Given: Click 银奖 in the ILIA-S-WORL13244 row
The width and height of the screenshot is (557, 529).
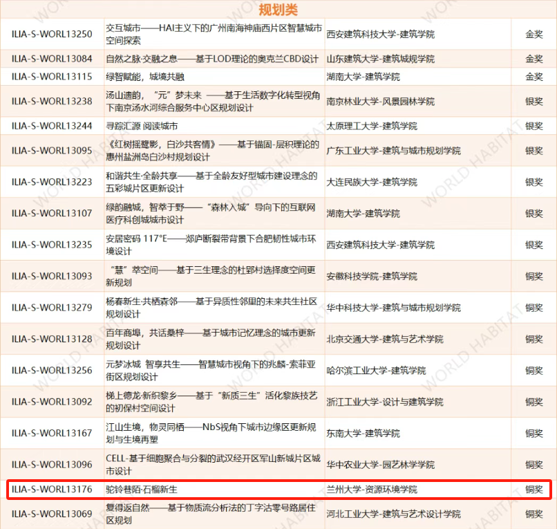Looking at the screenshot, I should 534,126.
